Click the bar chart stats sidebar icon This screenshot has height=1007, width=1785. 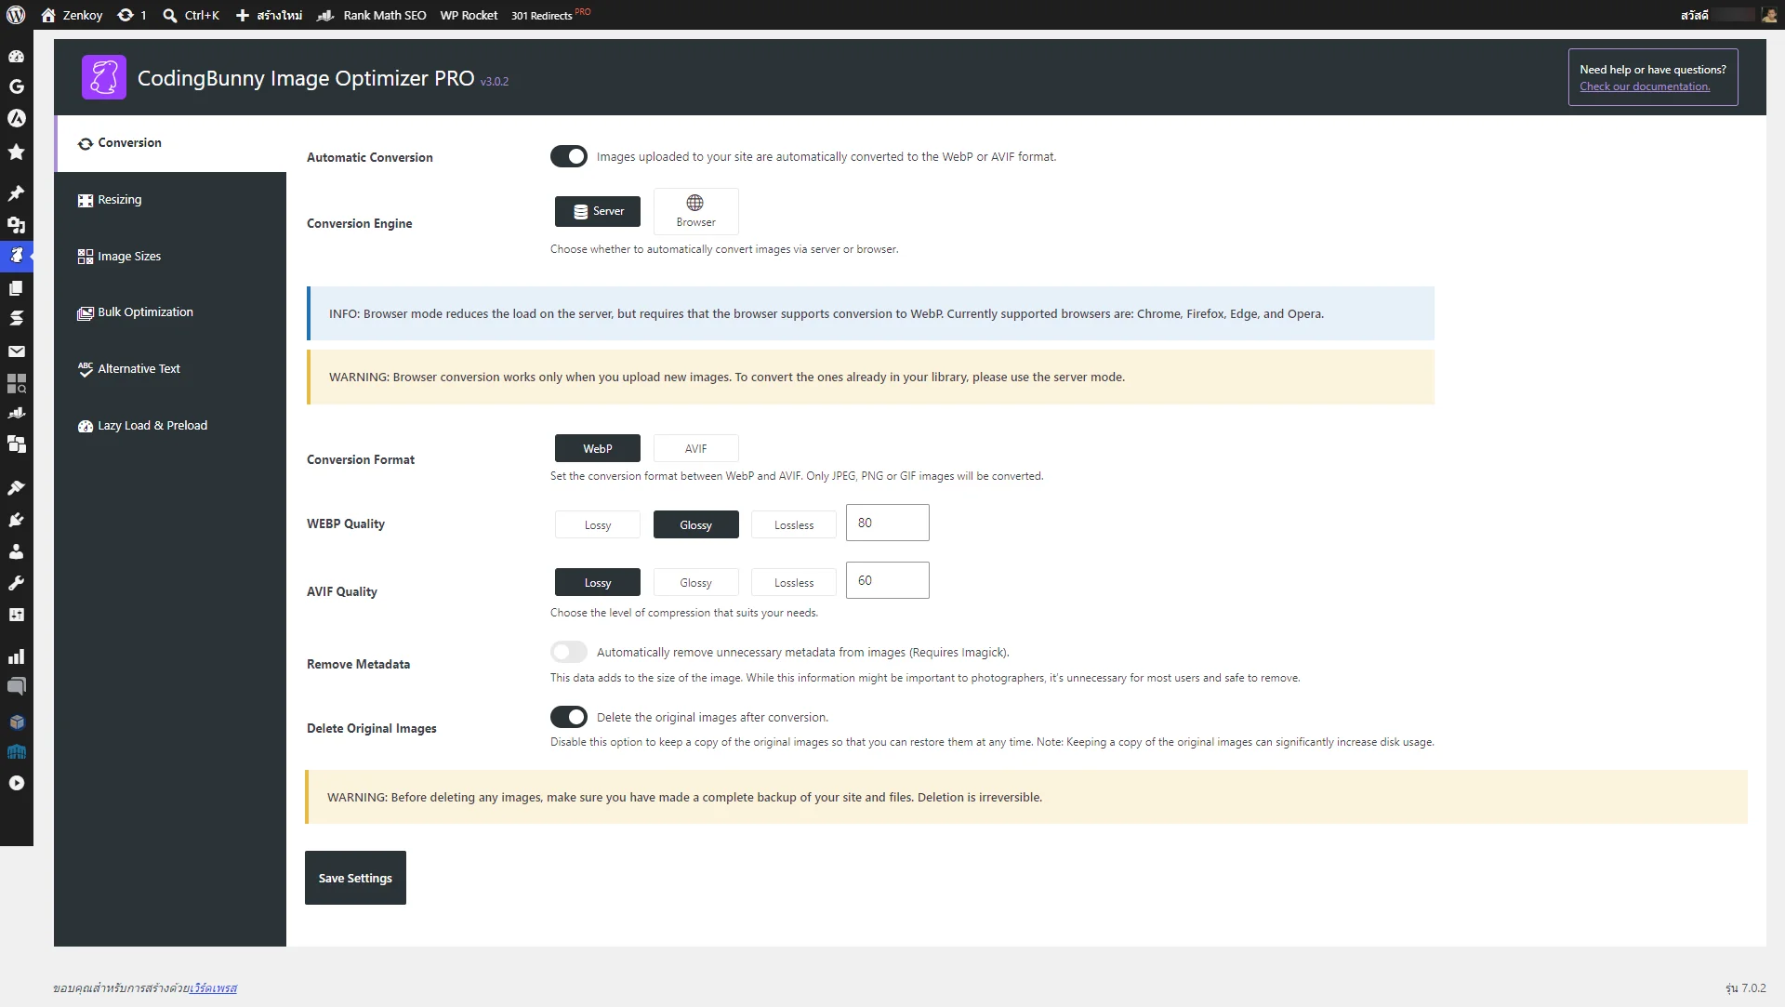click(16, 656)
